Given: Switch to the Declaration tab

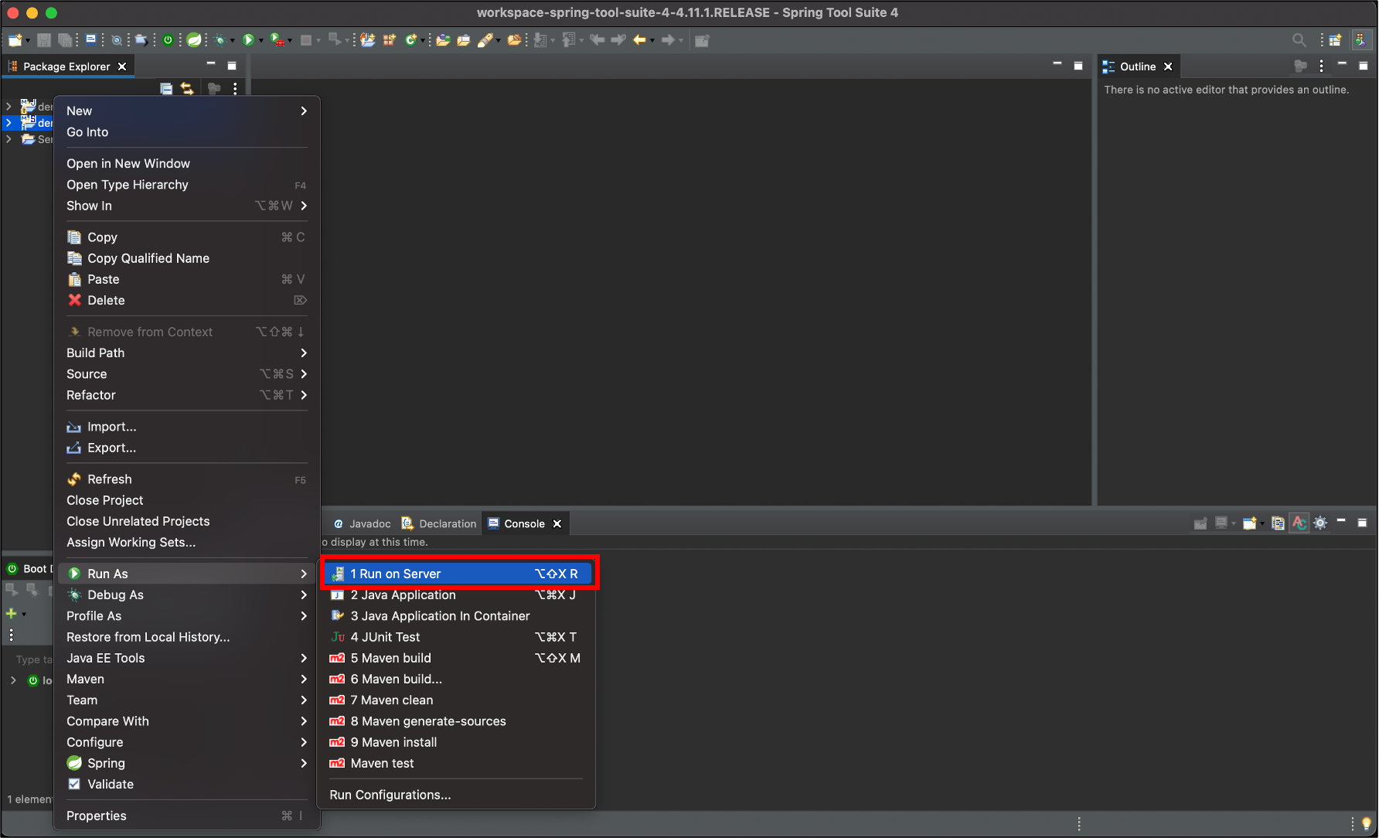Looking at the screenshot, I should [439, 523].
